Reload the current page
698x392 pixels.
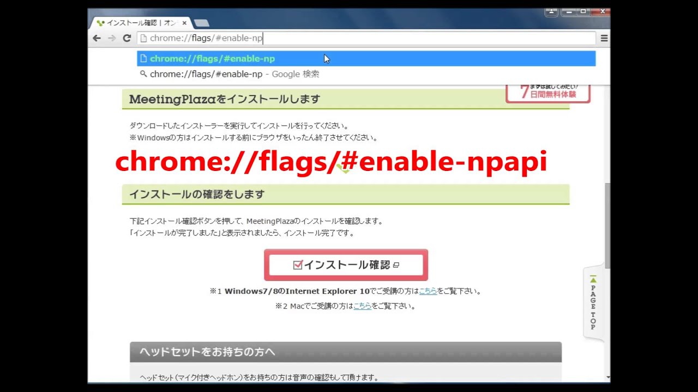click(127, 38)
